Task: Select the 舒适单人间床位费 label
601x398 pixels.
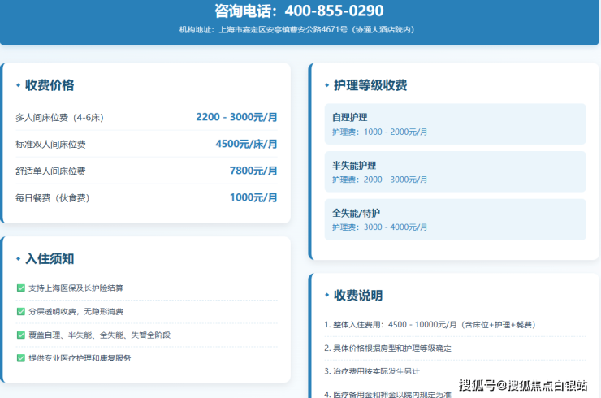Action: tap(50, 171)
